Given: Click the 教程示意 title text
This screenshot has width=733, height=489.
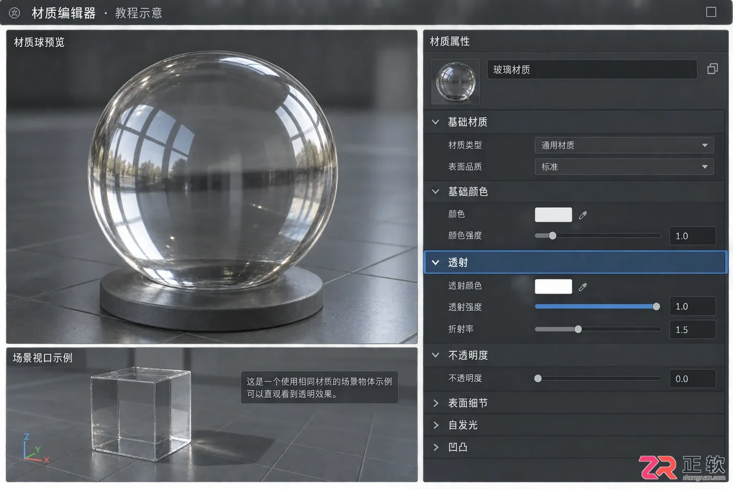Looking at the screenshot, I should (138, 13).
